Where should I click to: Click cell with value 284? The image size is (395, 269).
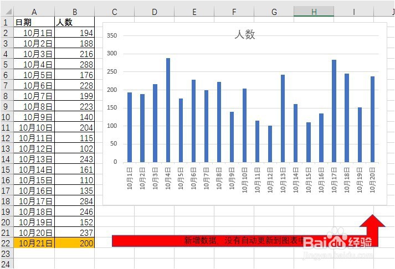point(75,201)
